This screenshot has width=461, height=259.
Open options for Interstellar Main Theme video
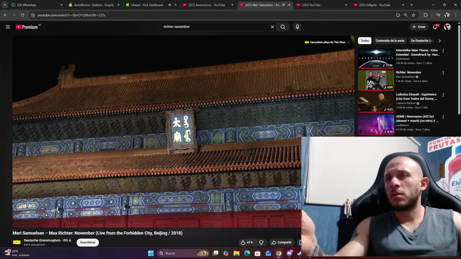click(x=443, y=51)
